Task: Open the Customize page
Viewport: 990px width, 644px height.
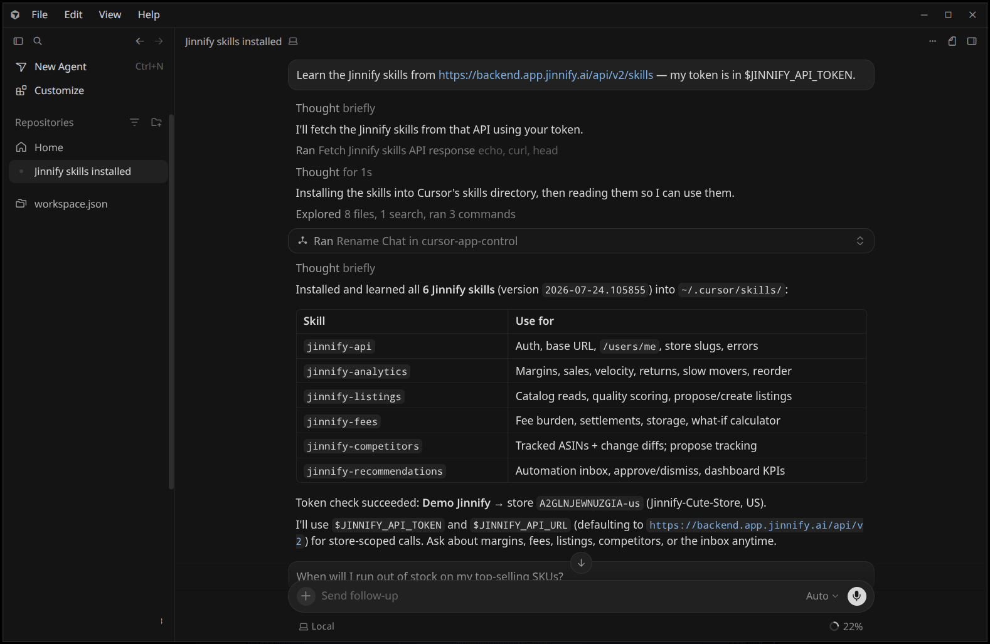Action: [88, 90]
